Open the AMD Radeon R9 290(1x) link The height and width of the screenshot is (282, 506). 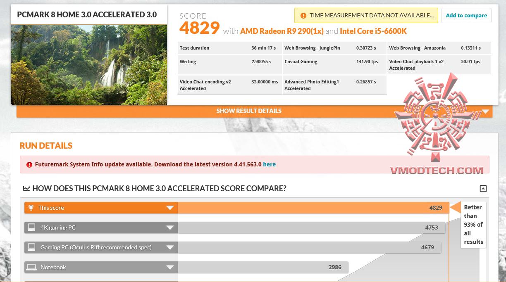(x=282, y=31)
